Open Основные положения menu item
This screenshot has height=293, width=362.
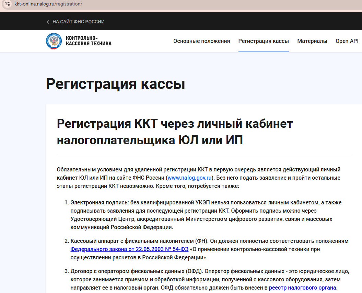[x=201, y=41]
